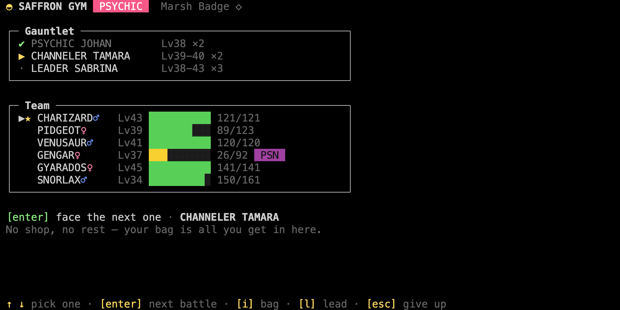Click GENGAR's yellow low HP bar
This screenshot has height=310, width=620.
point(180,155)
